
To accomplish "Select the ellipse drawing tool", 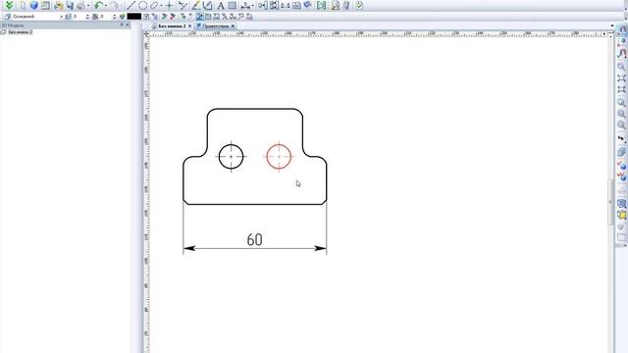I will click(154, 6).
